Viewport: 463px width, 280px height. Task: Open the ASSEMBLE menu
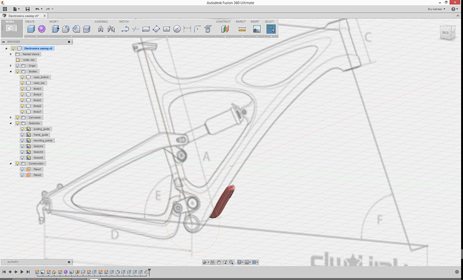(x=101, y=22)
